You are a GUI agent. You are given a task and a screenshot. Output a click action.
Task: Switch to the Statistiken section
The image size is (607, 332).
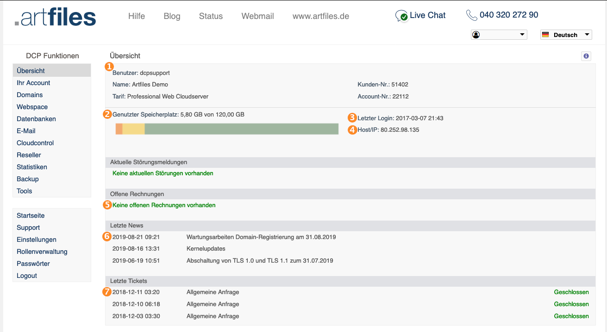click(32, 167)
